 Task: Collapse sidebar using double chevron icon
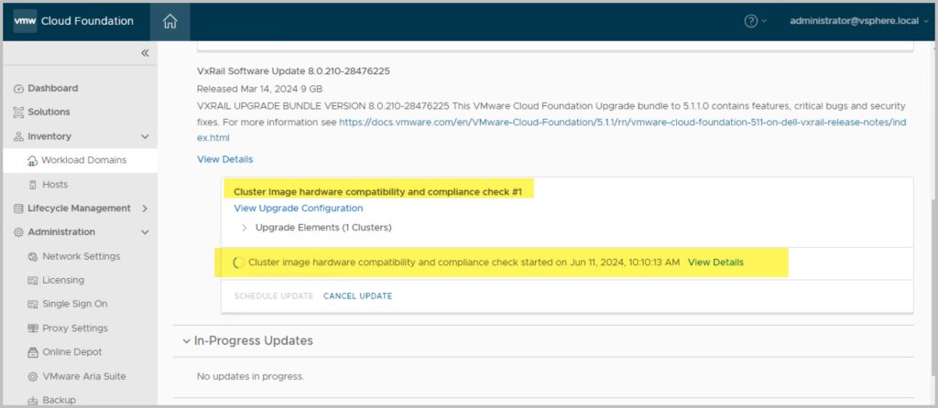pos(145,53)
